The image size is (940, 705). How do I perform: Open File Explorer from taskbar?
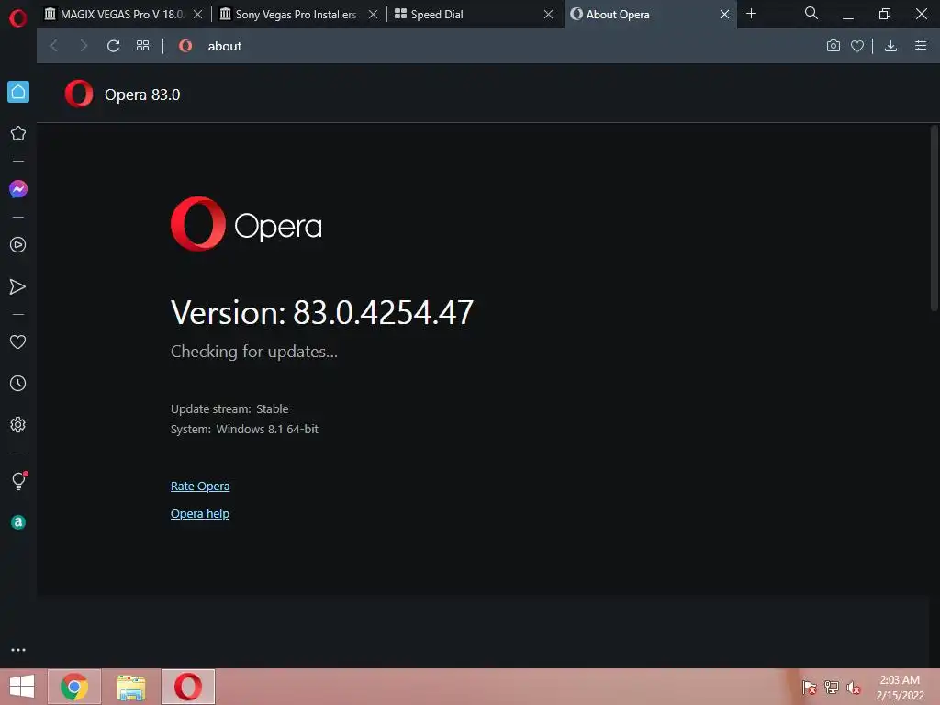(x=131, y=687)
